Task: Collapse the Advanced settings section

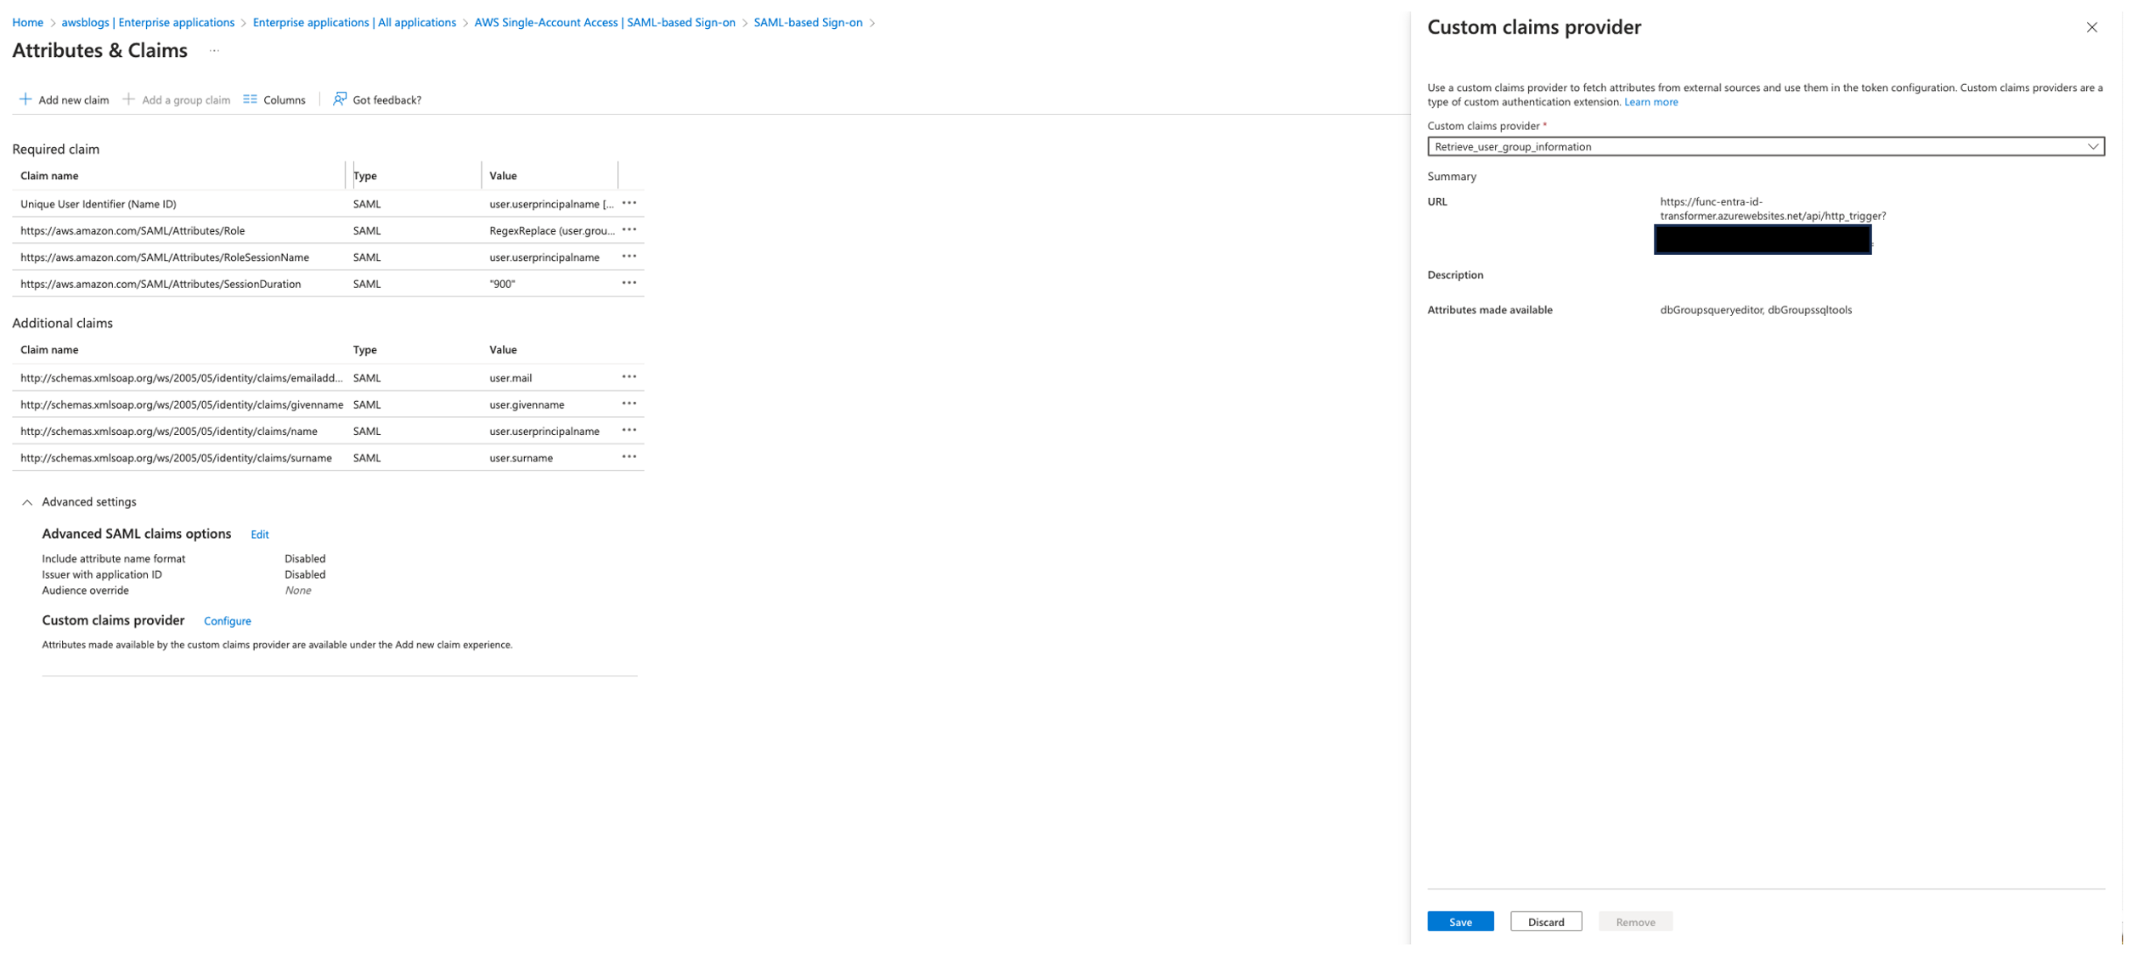Action: pyautogui.click(x=27, y=503)
